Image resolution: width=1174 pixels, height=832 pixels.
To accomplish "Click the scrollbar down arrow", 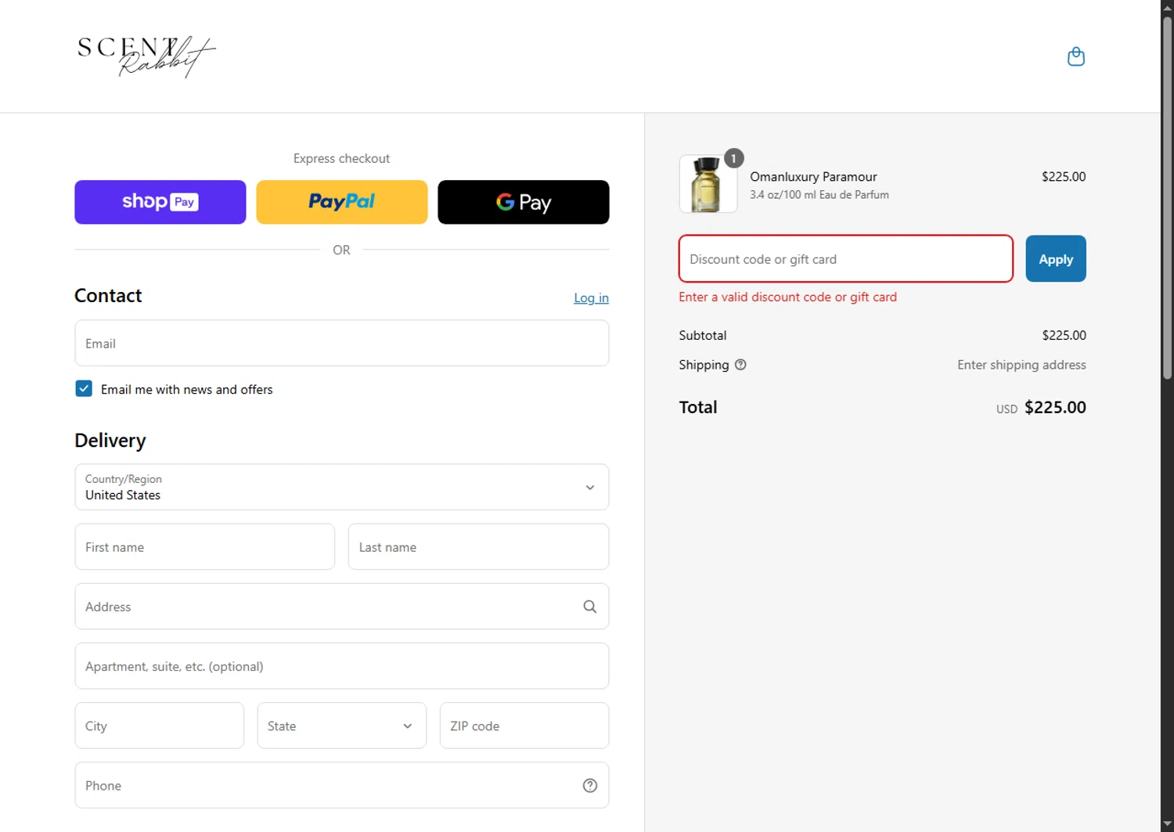I will [x=1167, y=825].
